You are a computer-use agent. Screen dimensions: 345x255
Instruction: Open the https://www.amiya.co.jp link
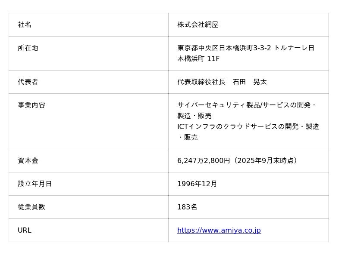click(x=219, y=230)
